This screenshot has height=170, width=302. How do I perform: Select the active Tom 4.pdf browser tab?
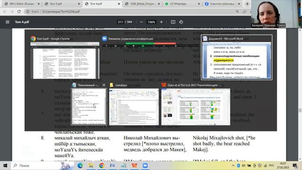tap(102, 4)
